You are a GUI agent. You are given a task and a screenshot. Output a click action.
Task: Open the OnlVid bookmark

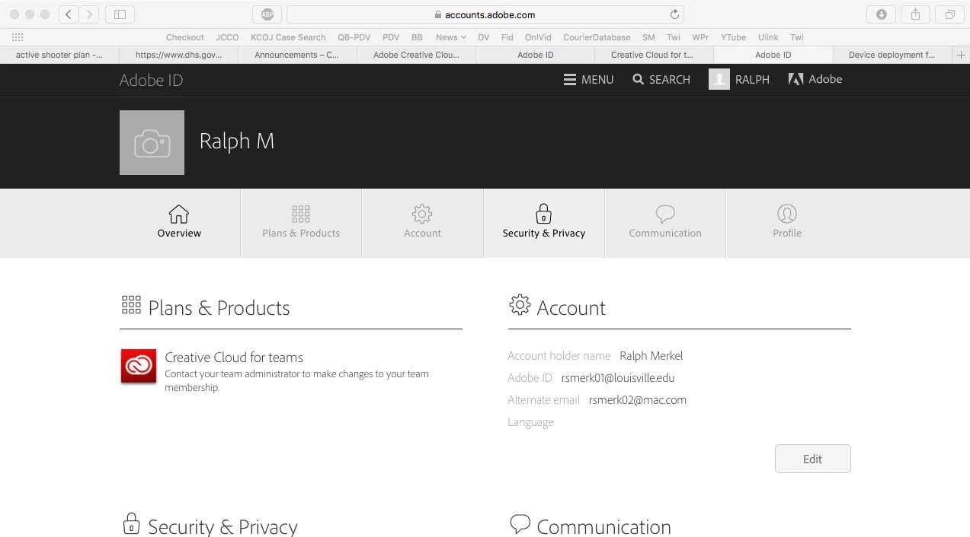coord(538,37)
